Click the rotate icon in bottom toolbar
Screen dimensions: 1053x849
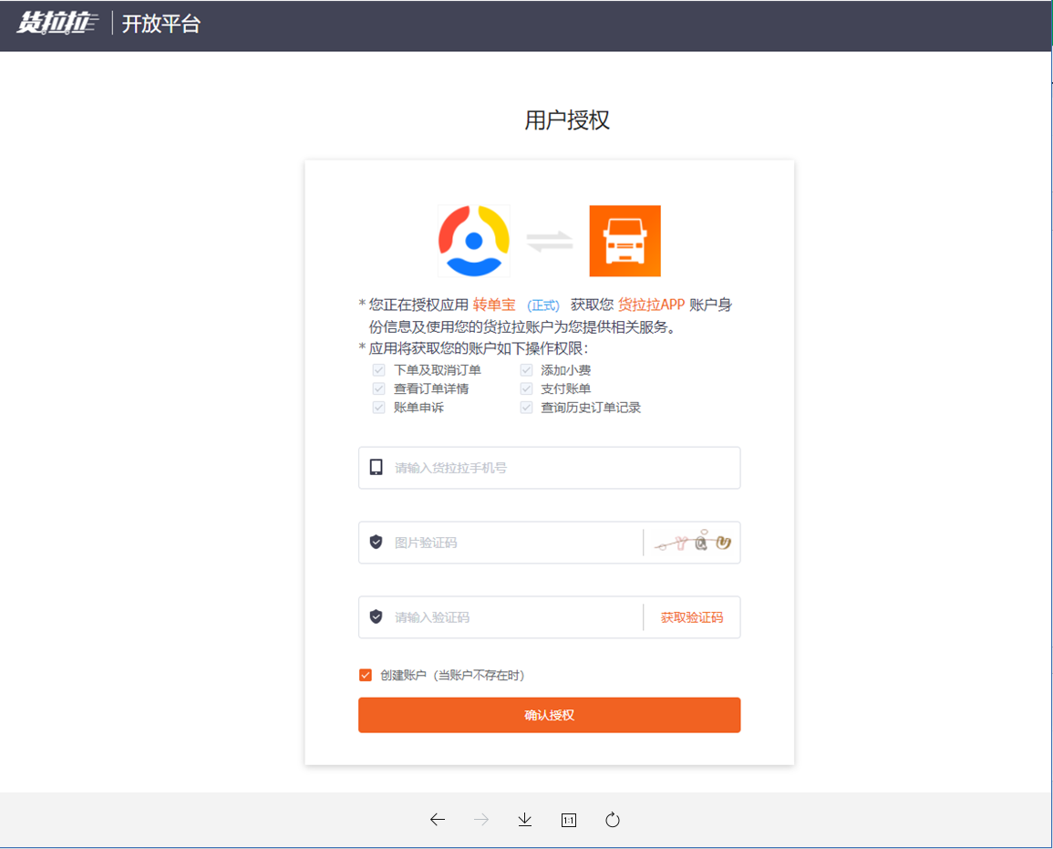click(x=613, y=820)
